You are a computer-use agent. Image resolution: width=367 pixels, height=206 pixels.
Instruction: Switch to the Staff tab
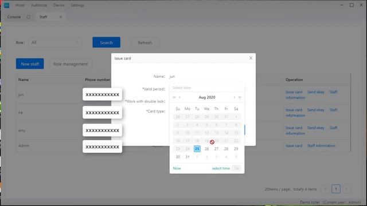coord(43,17)
